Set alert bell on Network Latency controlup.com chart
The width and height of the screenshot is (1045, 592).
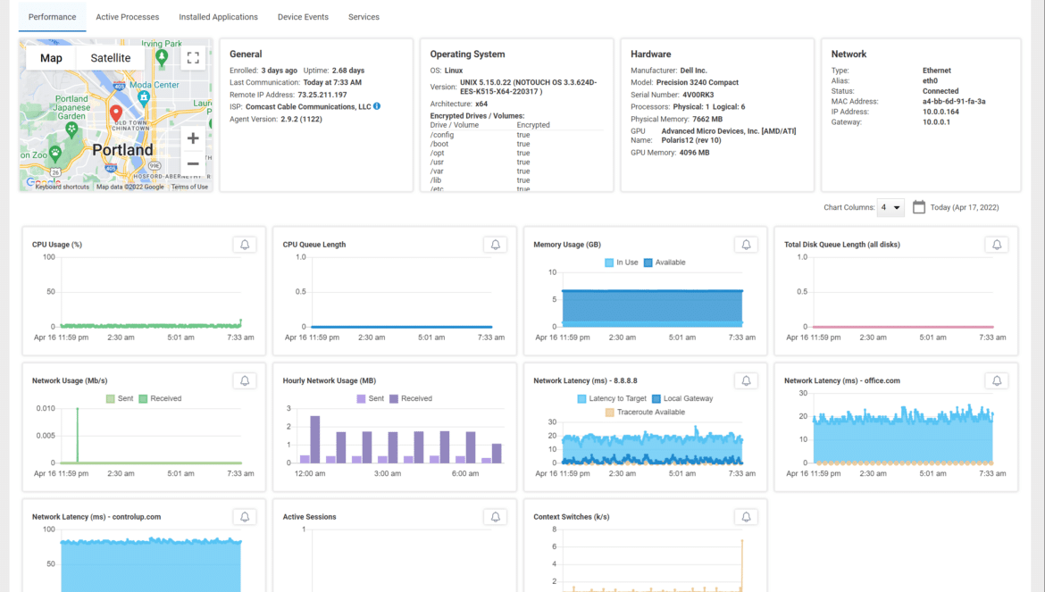245,517
